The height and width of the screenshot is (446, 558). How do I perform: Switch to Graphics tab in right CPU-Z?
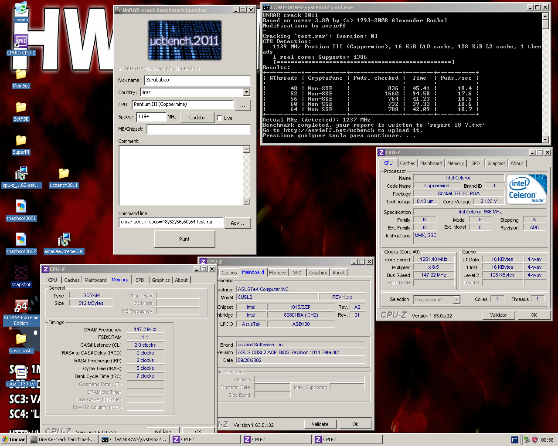pyautogui.click(x=497, y=163)
